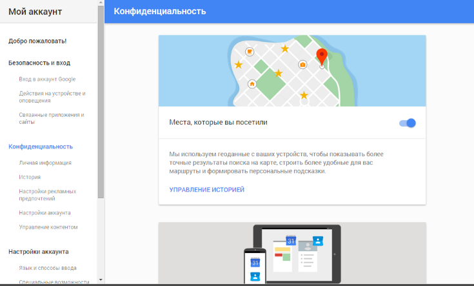Click the home icon on the map
This screenshot has width=474, height=286.
click(x=252, y=83)
